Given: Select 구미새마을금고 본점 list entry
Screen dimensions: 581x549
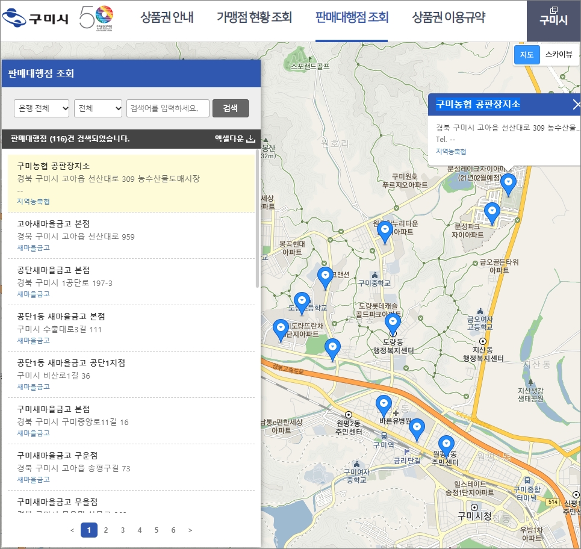Looking at the screenshot, I should 131,421.
